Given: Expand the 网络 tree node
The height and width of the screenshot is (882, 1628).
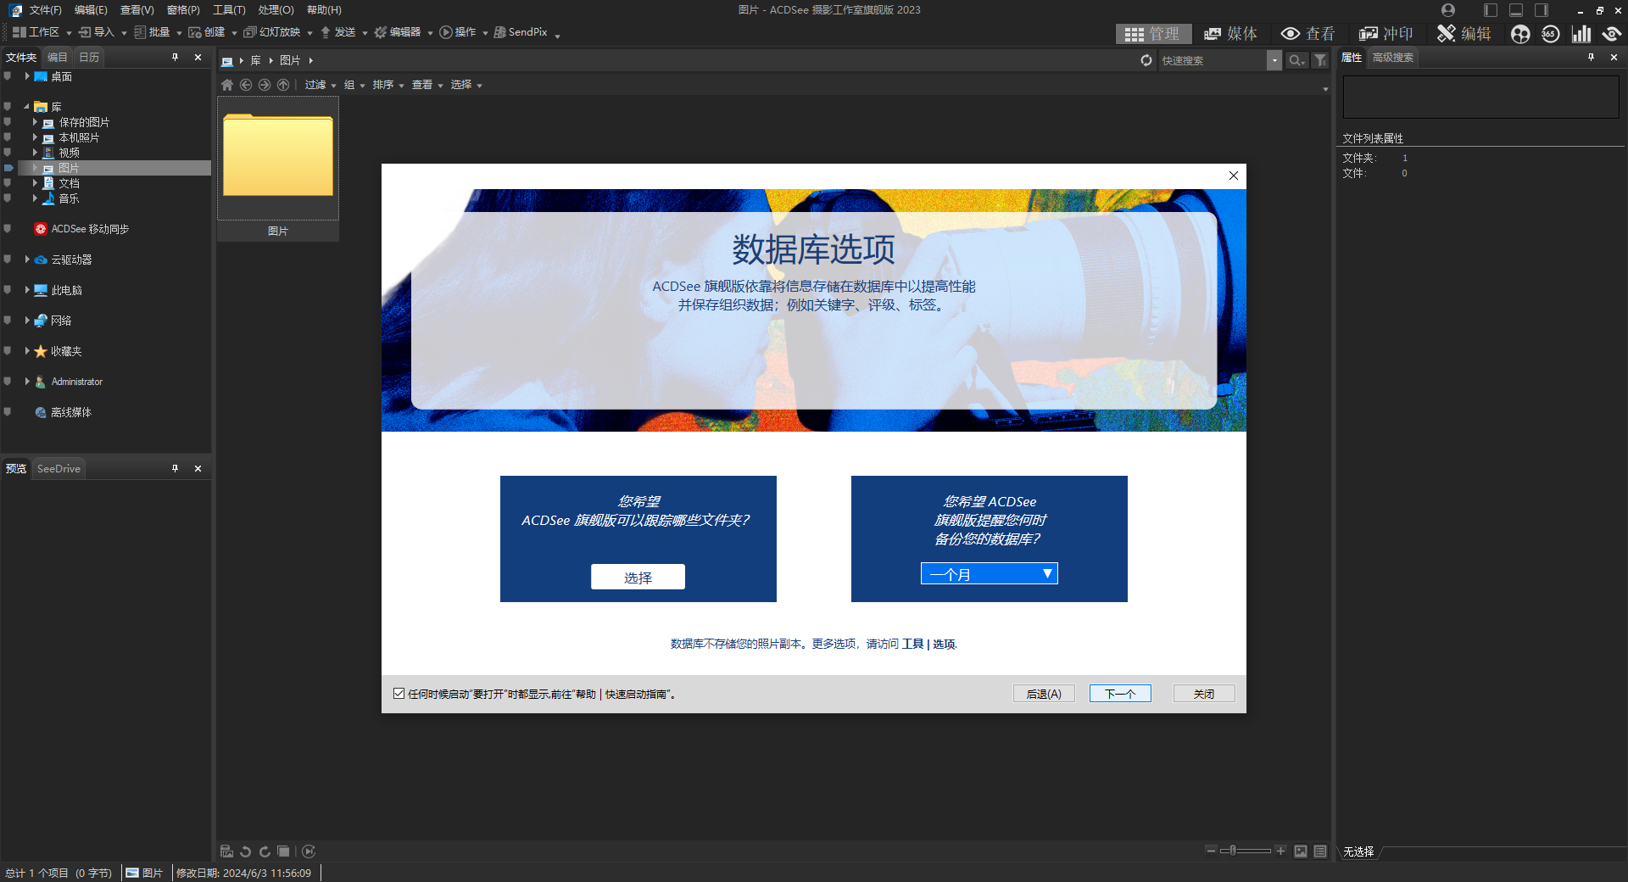Looking at the screenshot, I should (27, 321).
